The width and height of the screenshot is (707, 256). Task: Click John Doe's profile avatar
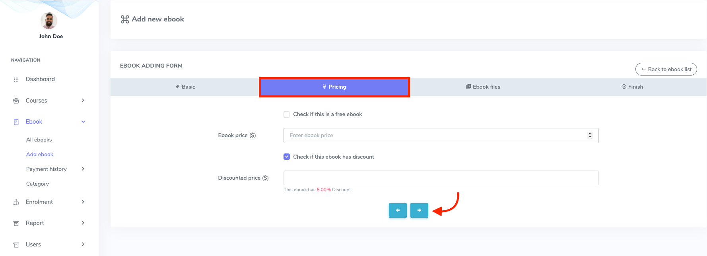pyautogui.click(x=49, y=21)
